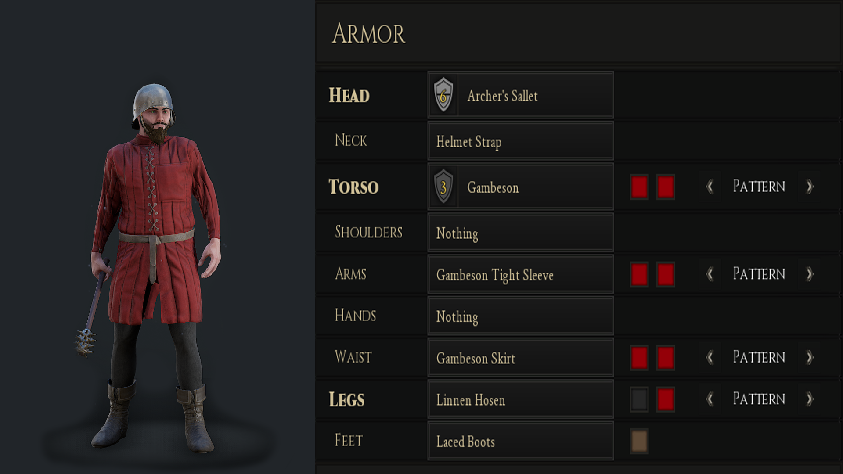The width and height of the screenshot is (843, 474).
Task: Go to next Arms pattern
Action: (x=810, y=274)
